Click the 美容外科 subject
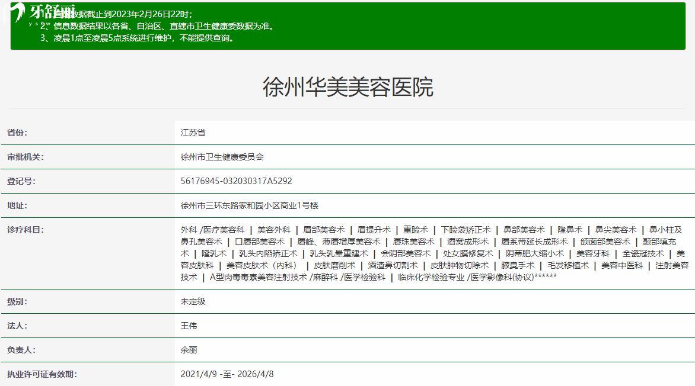The height and width of the screenshot is (386, 695). [274, 230]
